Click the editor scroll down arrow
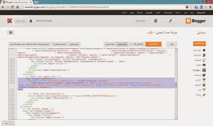 coord(176,118)
